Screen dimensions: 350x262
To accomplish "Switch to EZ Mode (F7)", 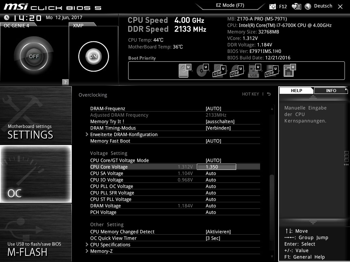I will click(x=230, y=5).
